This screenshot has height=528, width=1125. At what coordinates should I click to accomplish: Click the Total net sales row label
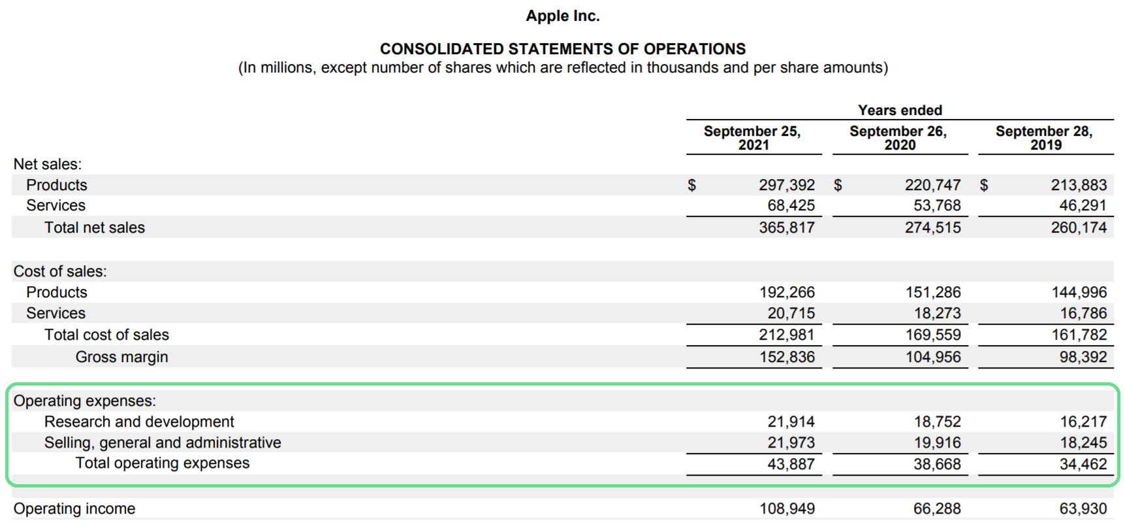click(95, 227)
